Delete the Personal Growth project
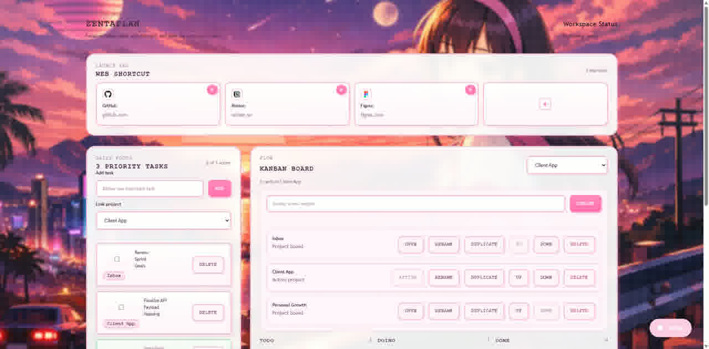 tap(579, 311)
